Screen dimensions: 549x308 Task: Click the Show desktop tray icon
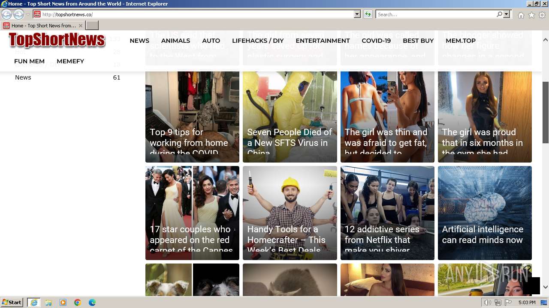coord(544,302)
